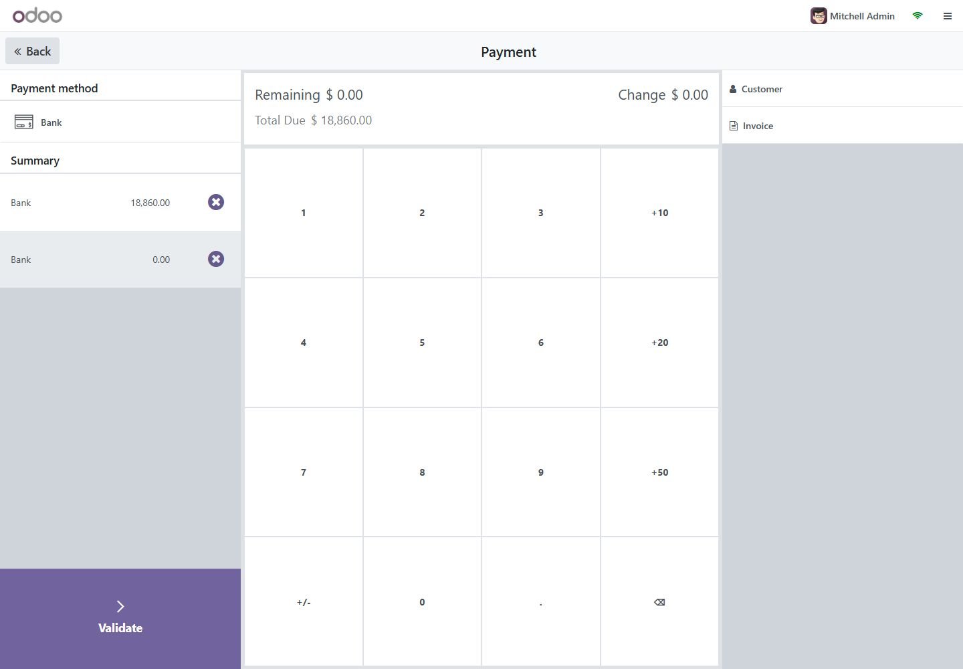Screen dimensions: 963x669
Task: Tap numpad key 2
Action: (422, 213)
